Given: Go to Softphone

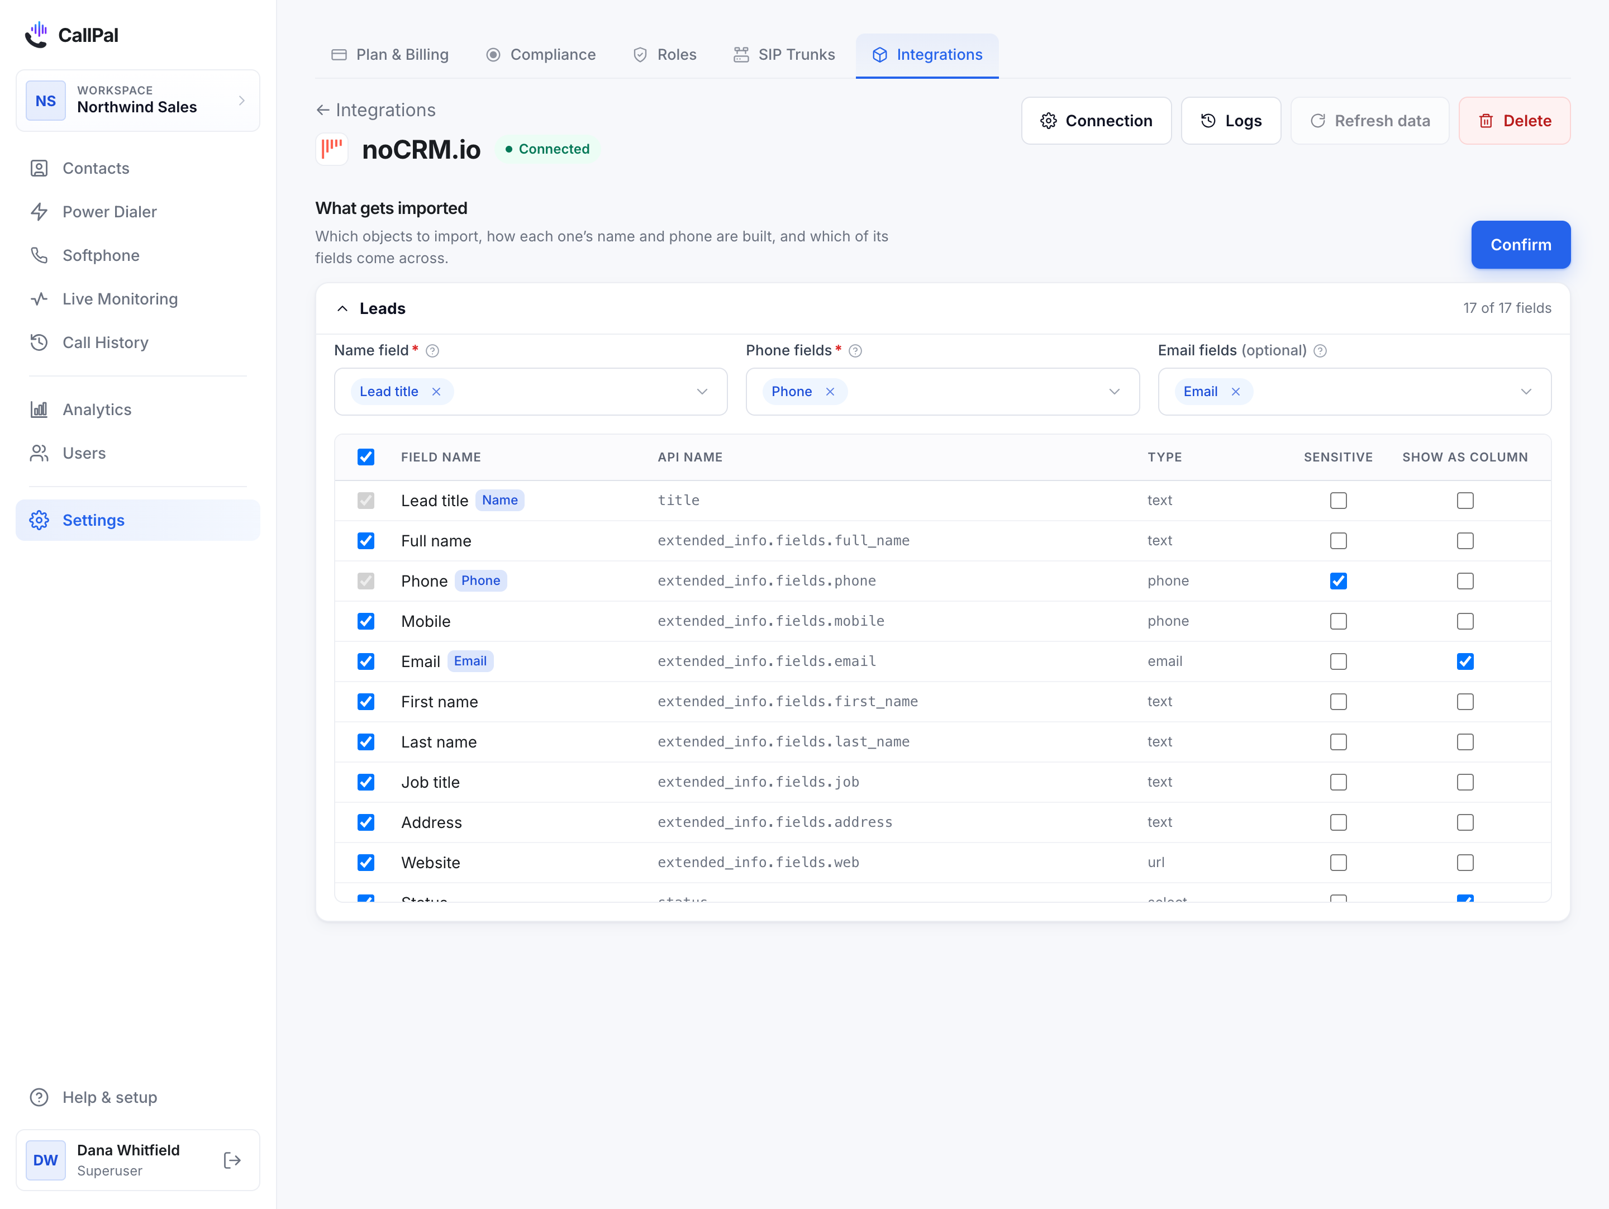Looking at the screenshot, I should tap(137, 255).
